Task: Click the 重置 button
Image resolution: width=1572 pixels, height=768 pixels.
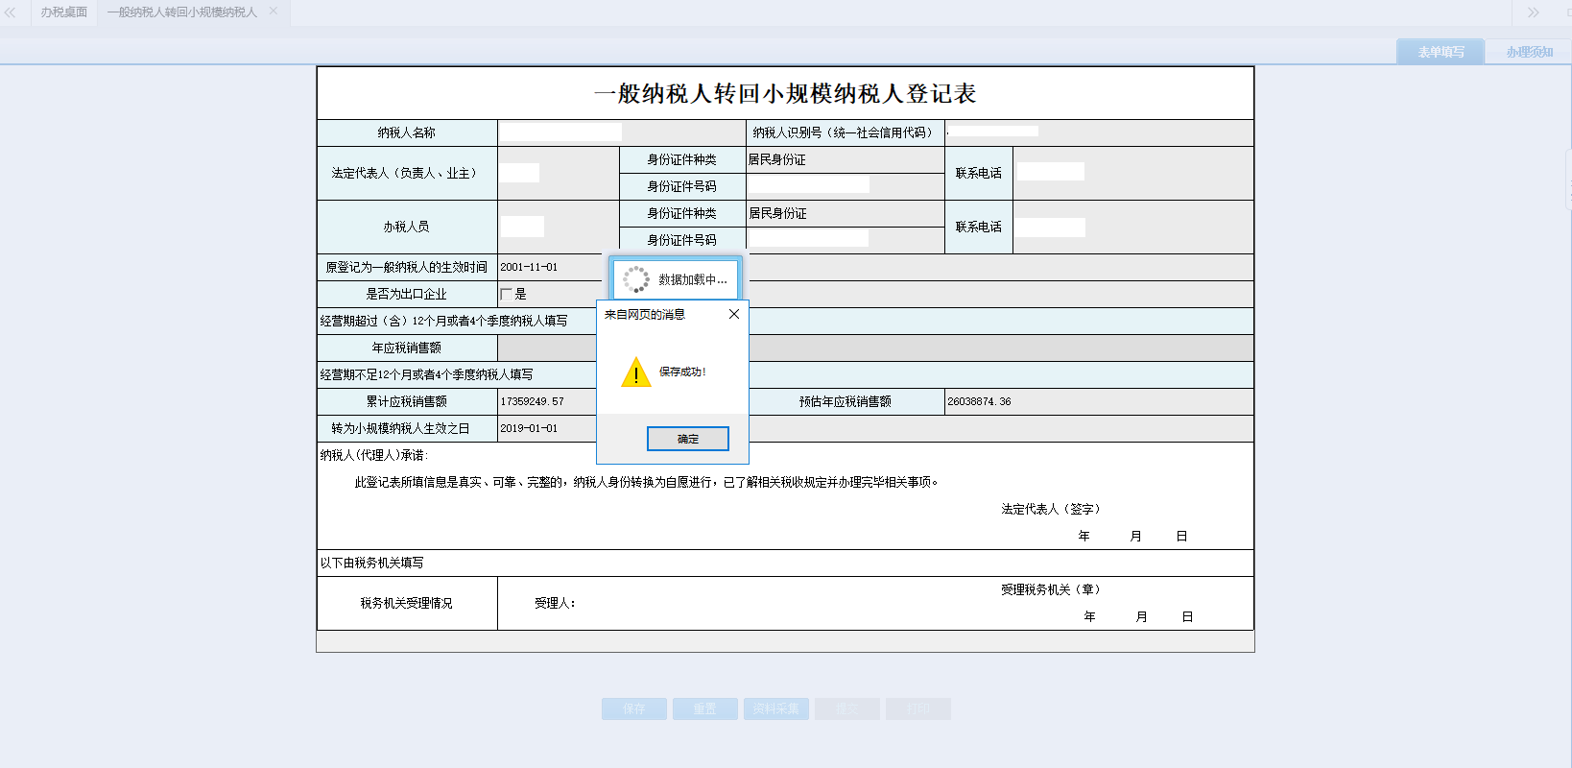Action: click(x=704, y=708)
